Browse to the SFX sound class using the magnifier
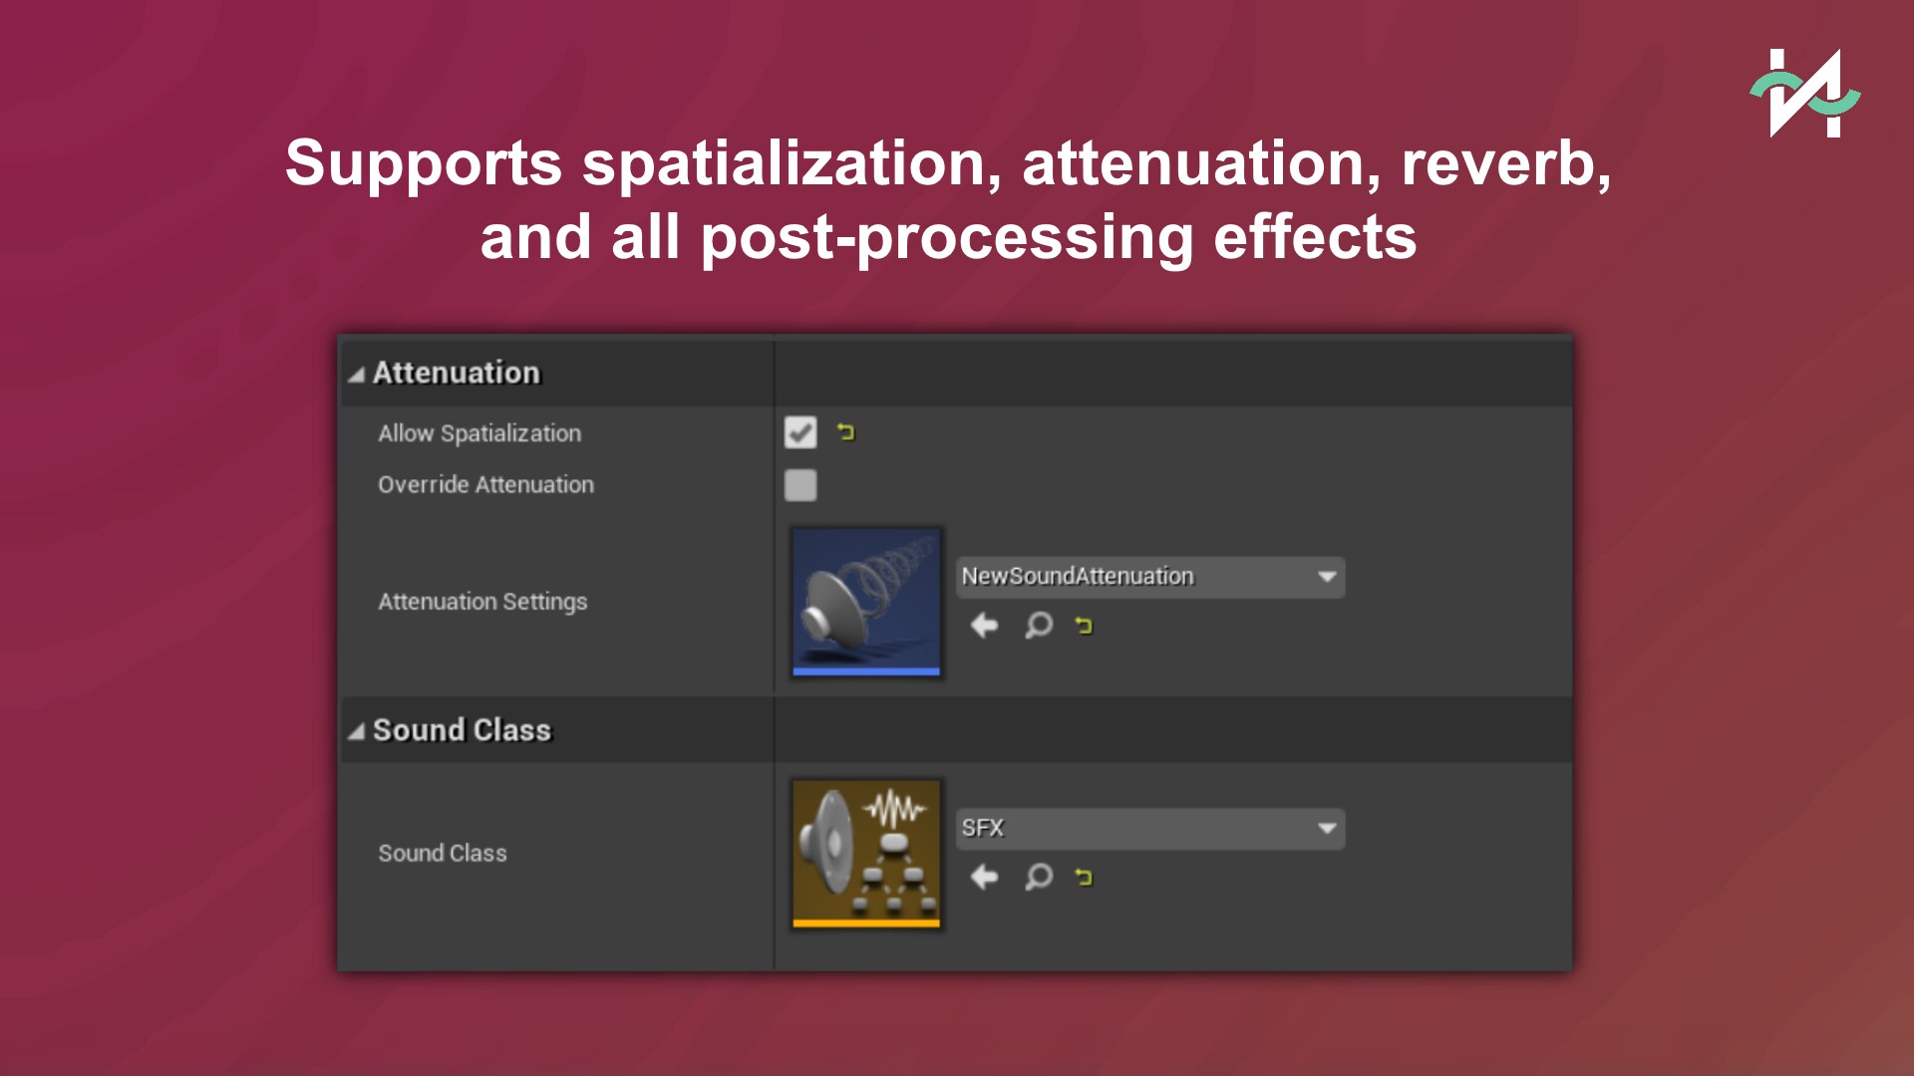 (x=1038, y=877)
